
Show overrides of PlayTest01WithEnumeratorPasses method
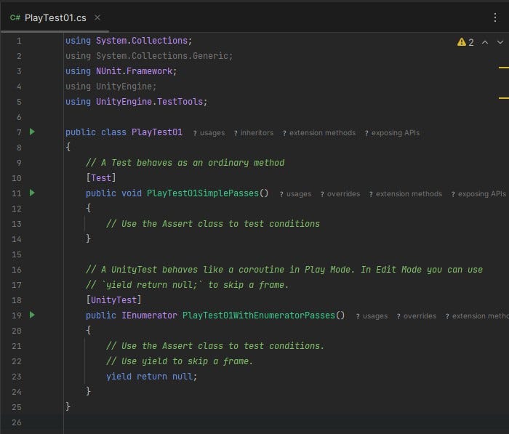pyautogui.click(x=417, y=316)
